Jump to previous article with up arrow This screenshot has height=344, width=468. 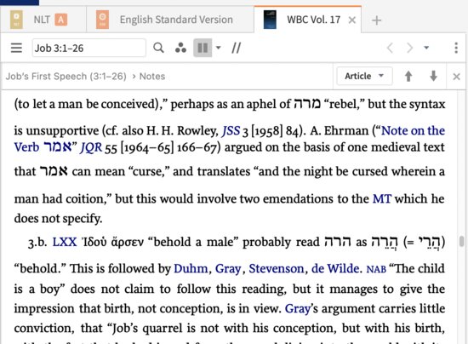pos(408,76)
